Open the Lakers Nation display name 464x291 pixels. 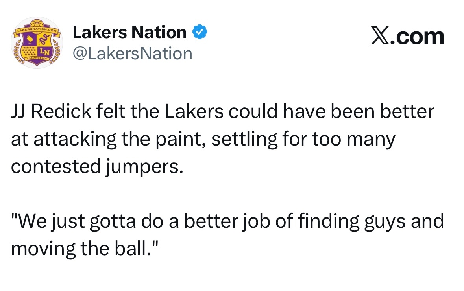[x=130, y=33]
